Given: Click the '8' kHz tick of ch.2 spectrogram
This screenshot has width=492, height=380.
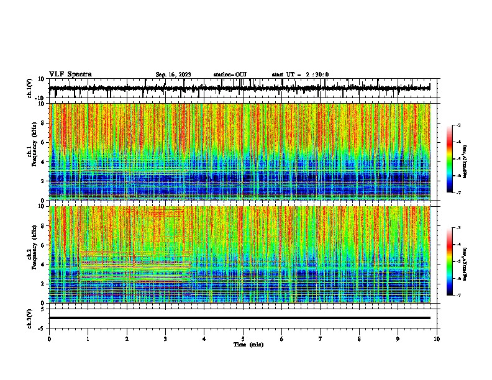Looking at the screenshot, I should pos(43,226).
